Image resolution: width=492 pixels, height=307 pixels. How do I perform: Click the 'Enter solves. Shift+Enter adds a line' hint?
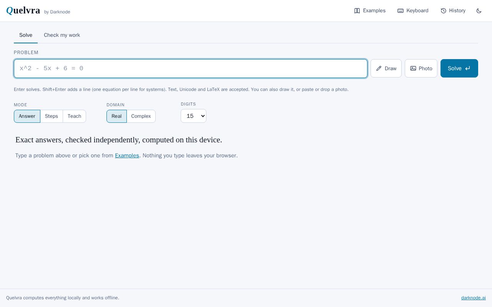tap(181, 89)
